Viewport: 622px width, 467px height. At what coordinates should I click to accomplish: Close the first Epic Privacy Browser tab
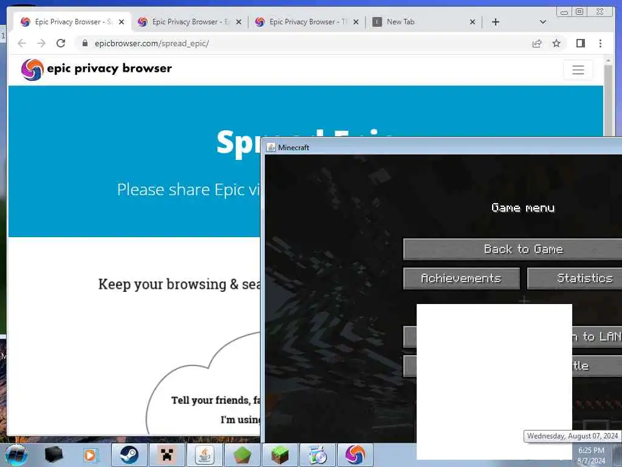[121, 22]
